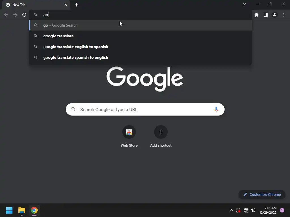The width and height of the screenshot is (290, 217).
Task: Open the network globe tray icon
Action: [x=246, y=210]
